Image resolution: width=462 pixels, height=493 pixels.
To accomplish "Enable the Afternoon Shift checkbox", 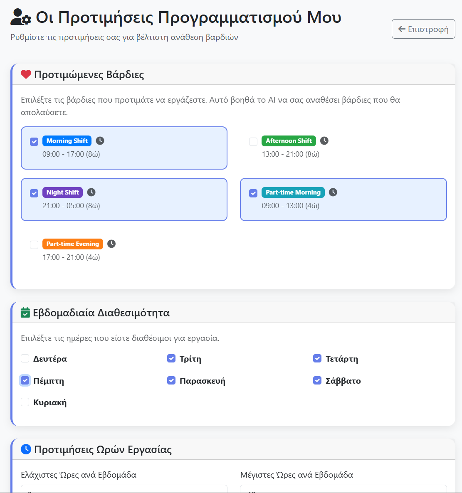I will (253, 142).
